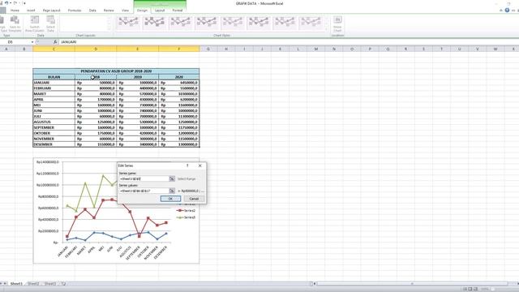Apply the third chart style thumbnail

point(180,23)
